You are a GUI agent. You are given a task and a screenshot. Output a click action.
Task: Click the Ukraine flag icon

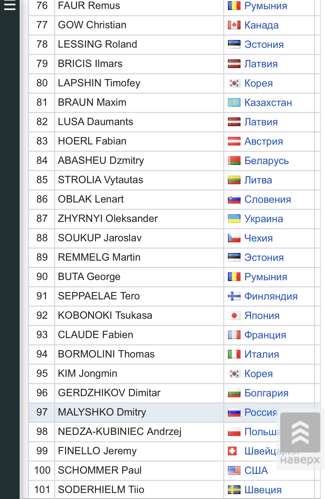point(234,219)
